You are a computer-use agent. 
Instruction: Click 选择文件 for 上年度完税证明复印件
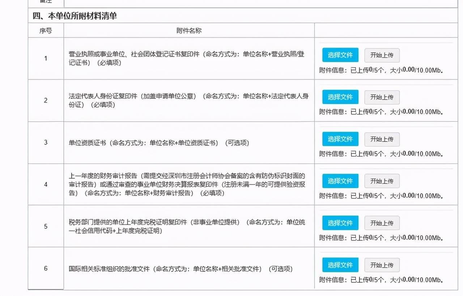click(x=340, y=223)
